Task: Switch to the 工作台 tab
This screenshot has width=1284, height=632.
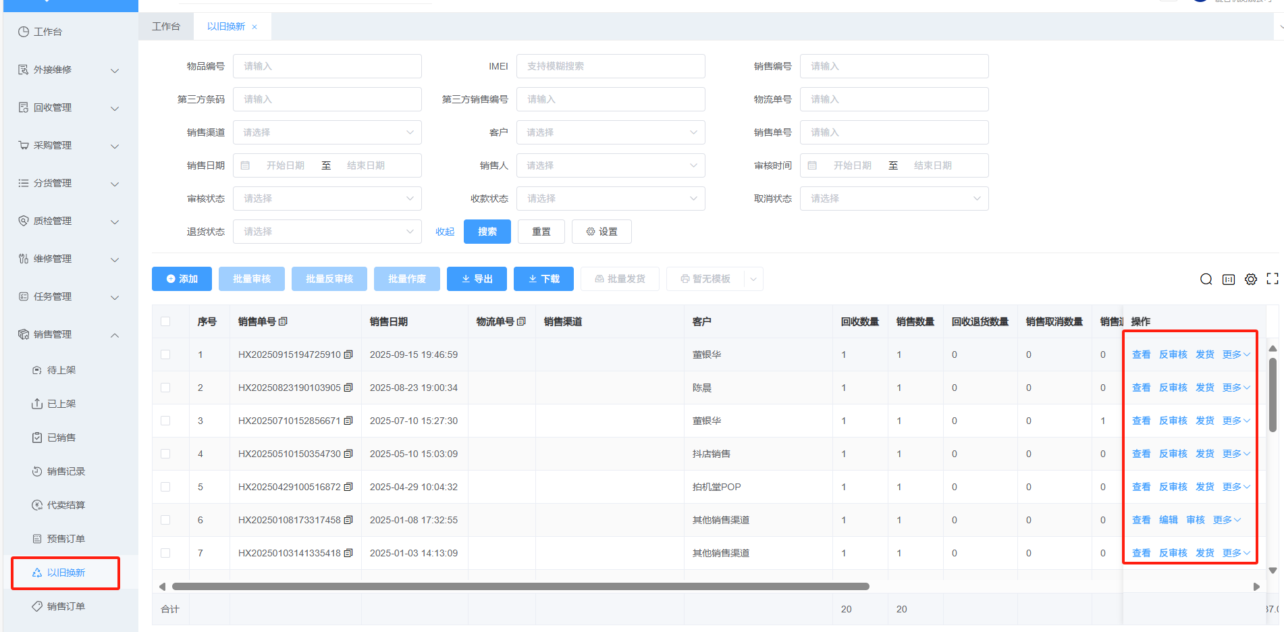Action: pyautogui.click(x=166, y=26)
